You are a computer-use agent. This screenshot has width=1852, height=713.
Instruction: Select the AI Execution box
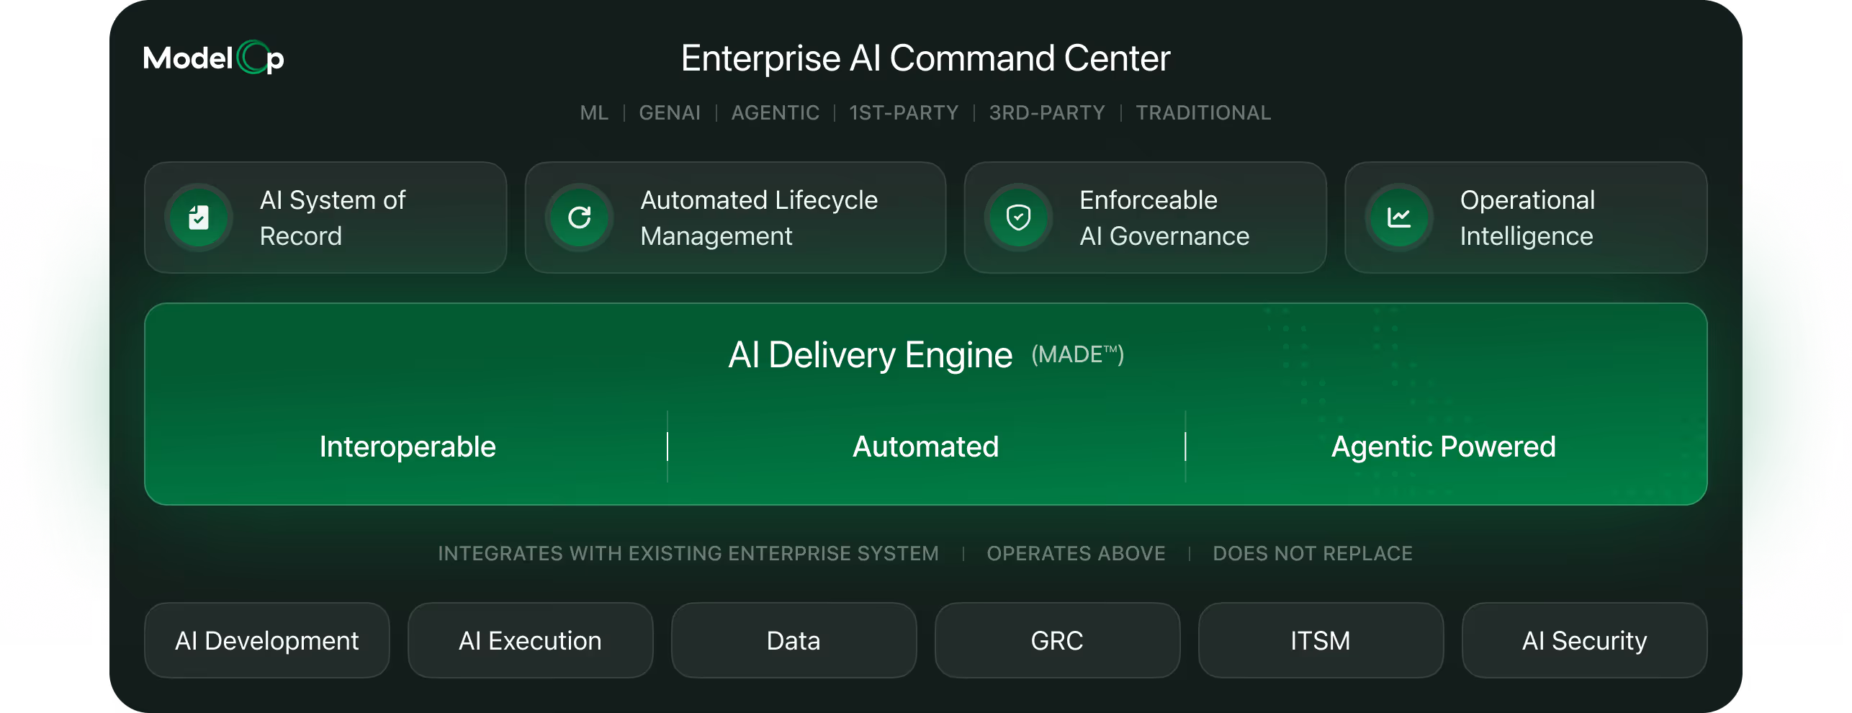coord(531,640)
